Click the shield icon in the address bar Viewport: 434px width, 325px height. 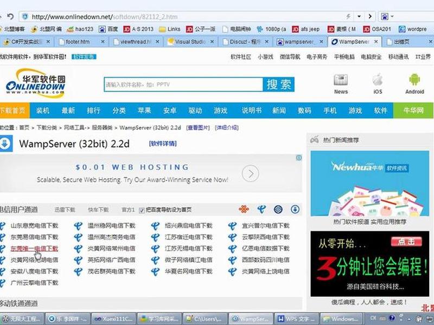tap(25, 17)
